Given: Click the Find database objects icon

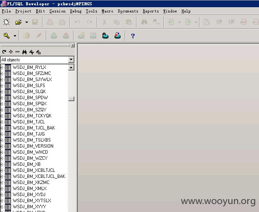Looking at the screenshot, I should pos(105,36).
